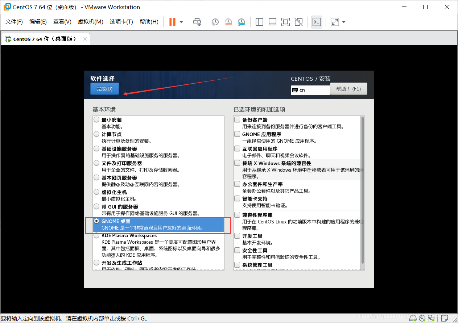
Task: Select the 虚拟化主机 radio button
Action: click(96, 192)
